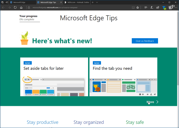The image size is (179, 128).
Task: Open Stay organized section
Action: click(x=89, y=122)
